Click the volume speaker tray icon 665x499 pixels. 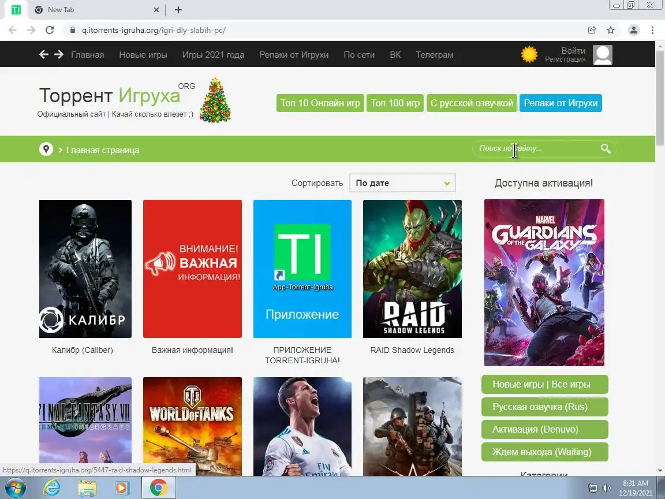[x=607, y=489]
